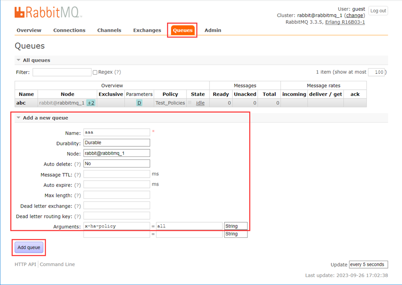Viewport: 402px width, 285px height.
Task: Click the Dead letter exchange input field
Action: point(117,205)
